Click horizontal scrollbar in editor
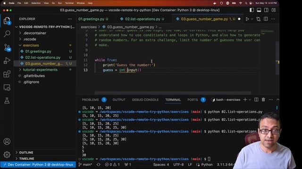 (x=173, y=93)
